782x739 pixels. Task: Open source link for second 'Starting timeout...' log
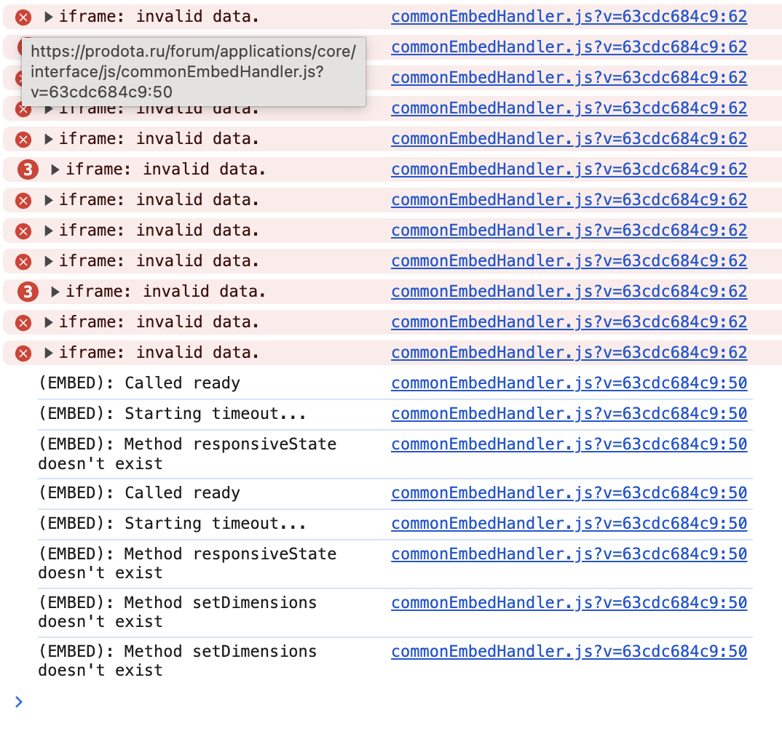(569, 524)
